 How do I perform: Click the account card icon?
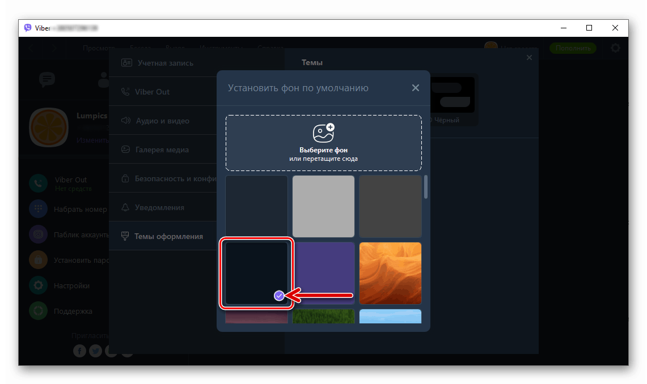[126, 63]
